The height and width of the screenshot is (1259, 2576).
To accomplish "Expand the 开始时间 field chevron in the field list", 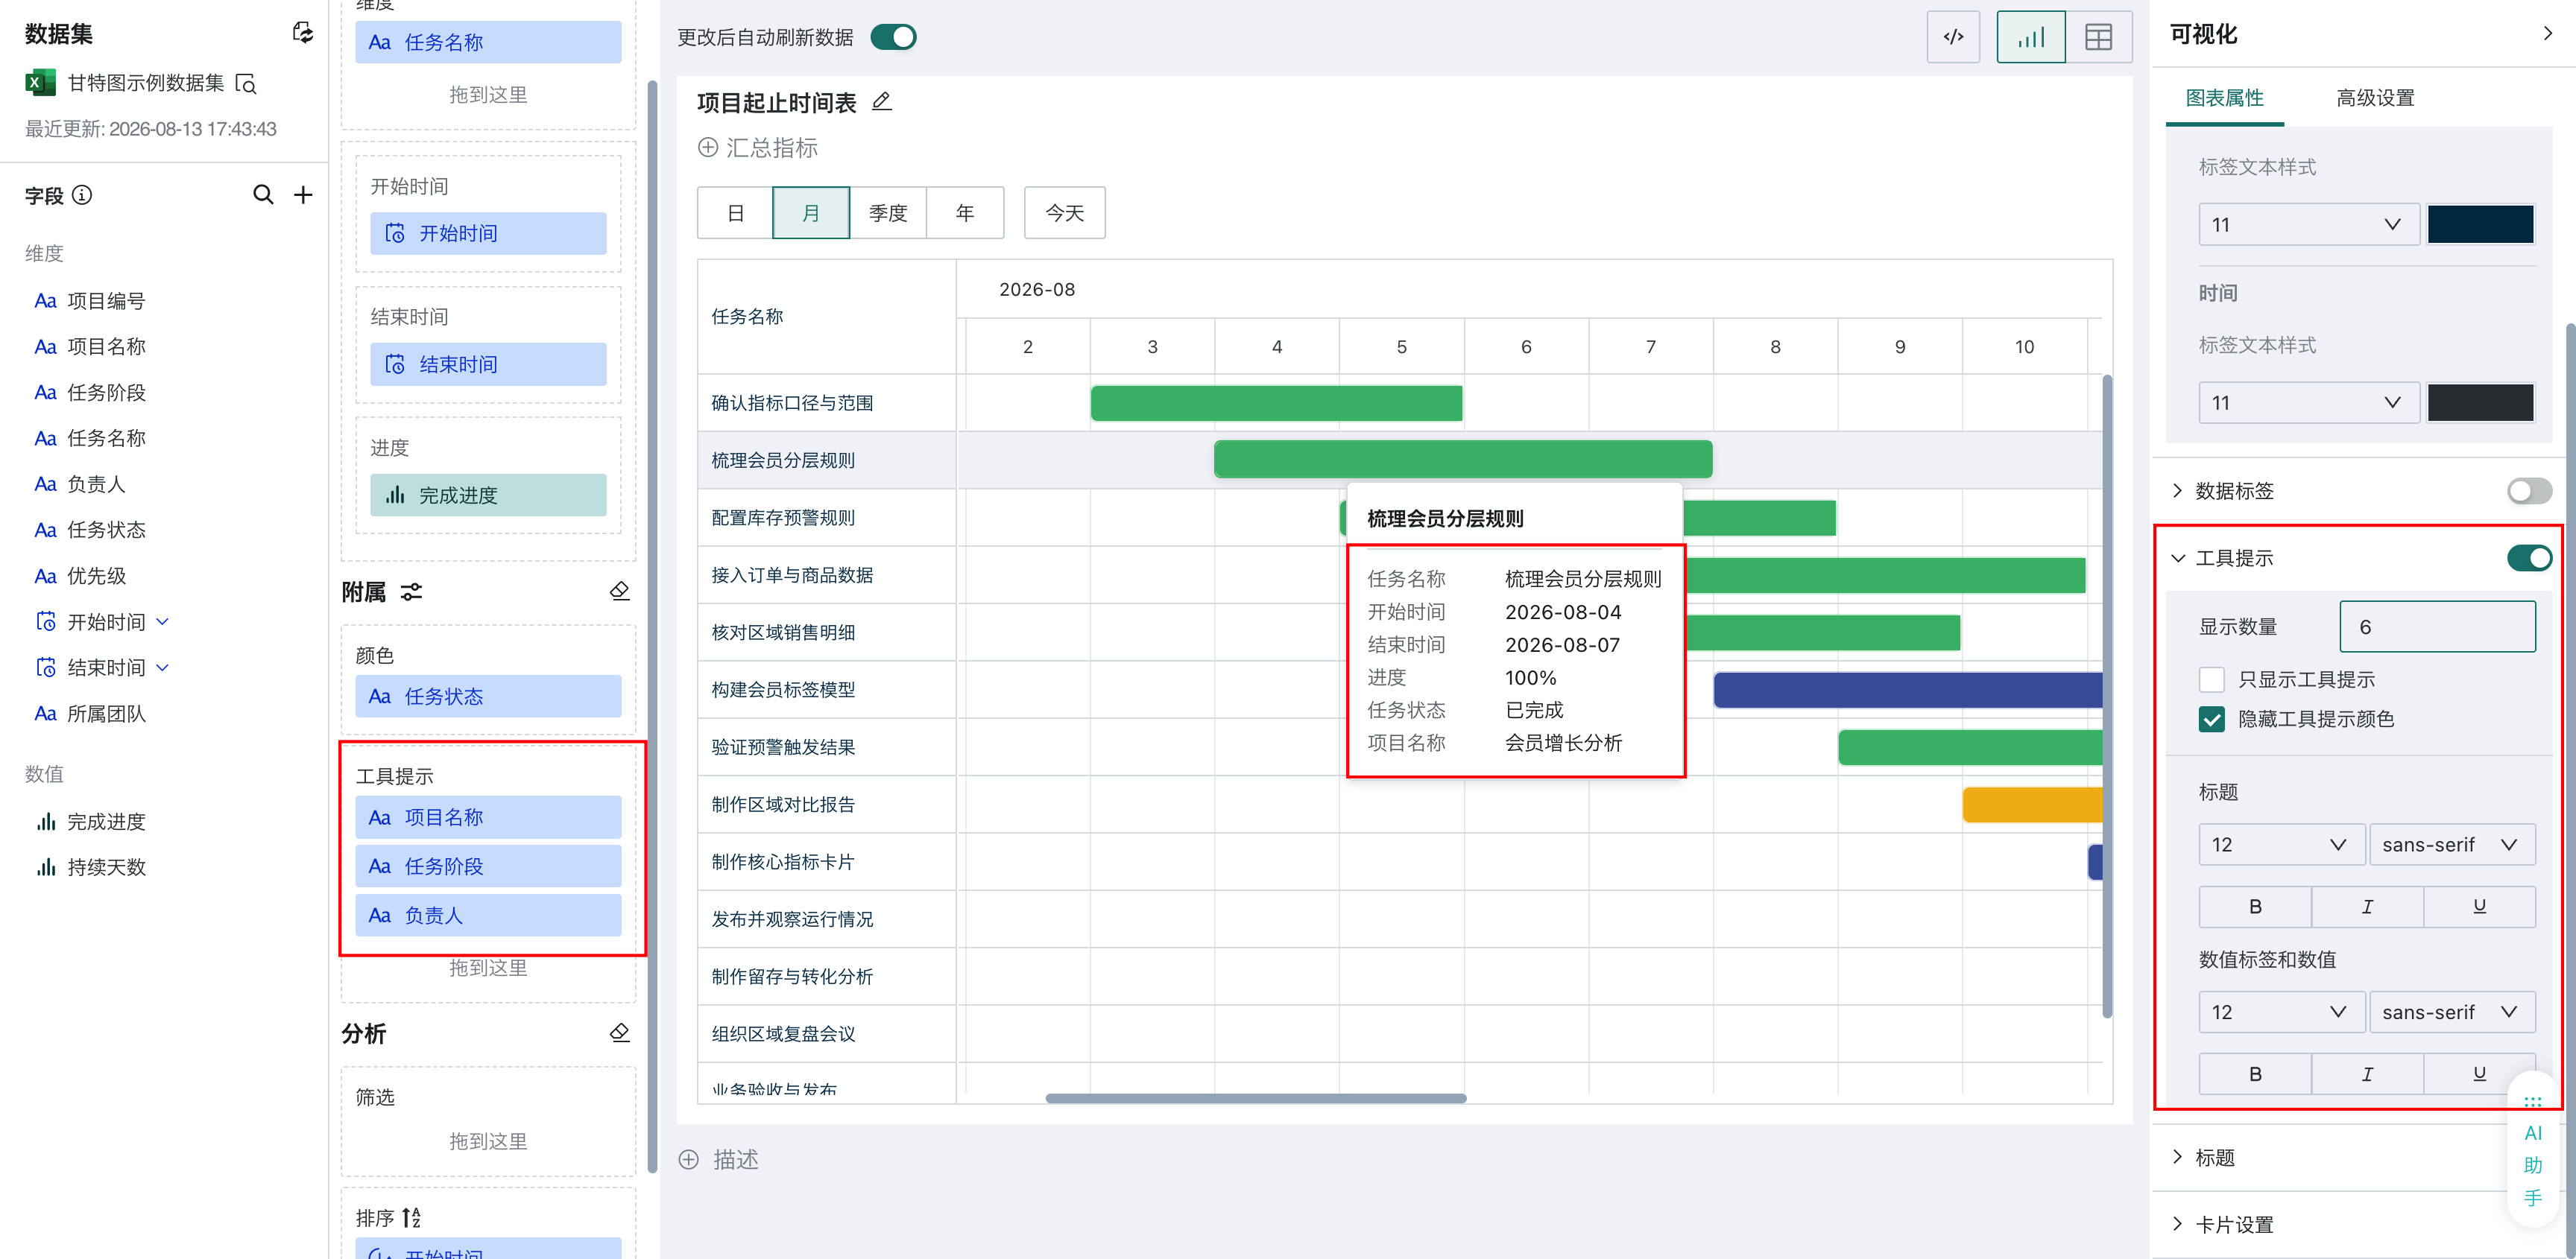I will click(163, 621).
